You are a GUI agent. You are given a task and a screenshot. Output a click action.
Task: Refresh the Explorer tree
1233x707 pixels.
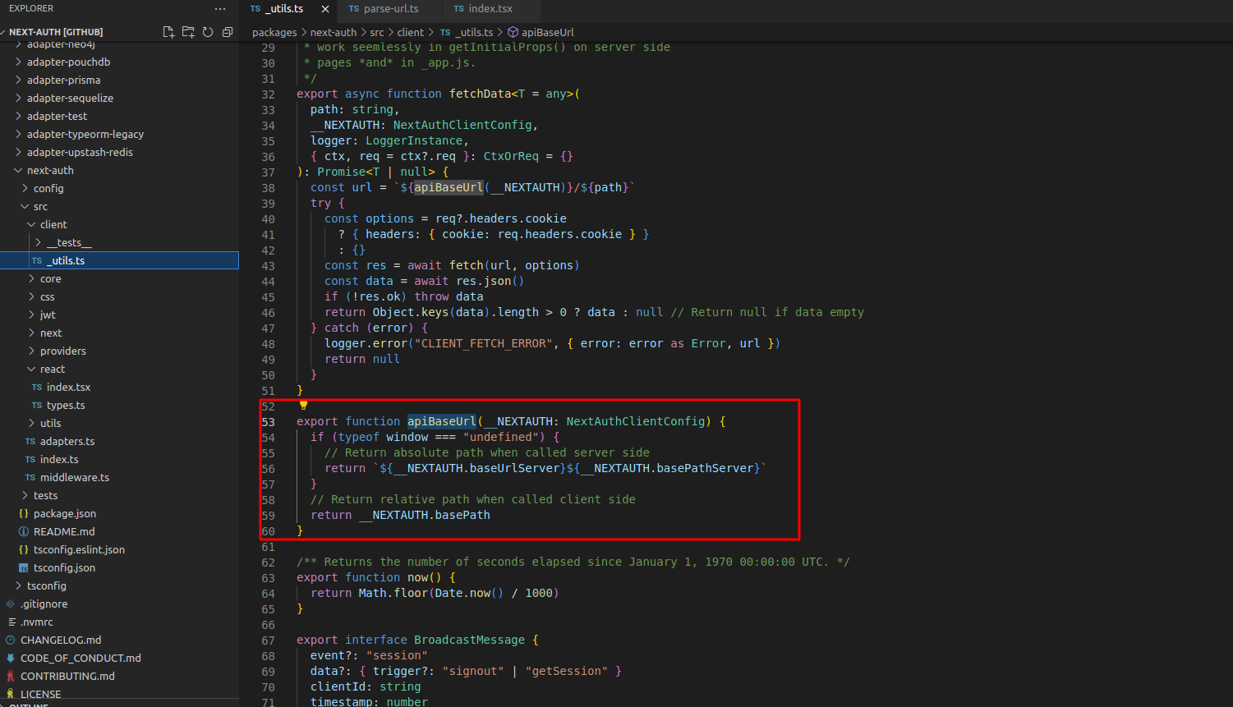(208, 32)
